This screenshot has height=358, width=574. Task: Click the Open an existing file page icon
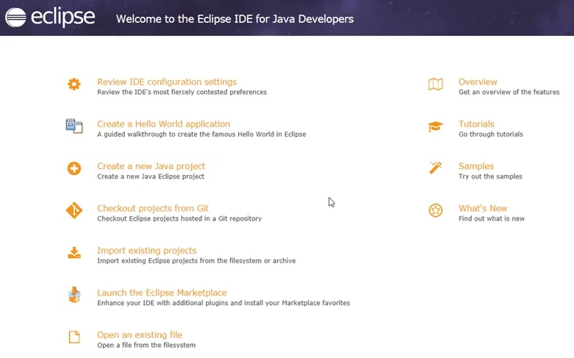point(74,337)
